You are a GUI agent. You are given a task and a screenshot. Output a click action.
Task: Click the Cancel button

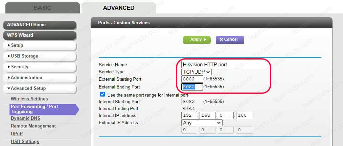(229, 40)
